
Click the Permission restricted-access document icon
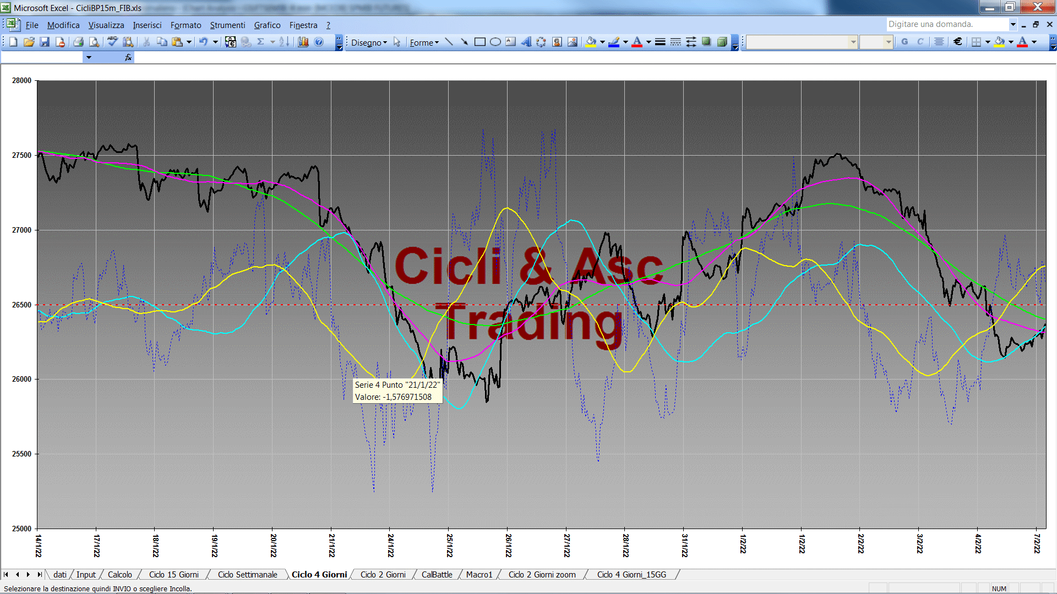60,42
